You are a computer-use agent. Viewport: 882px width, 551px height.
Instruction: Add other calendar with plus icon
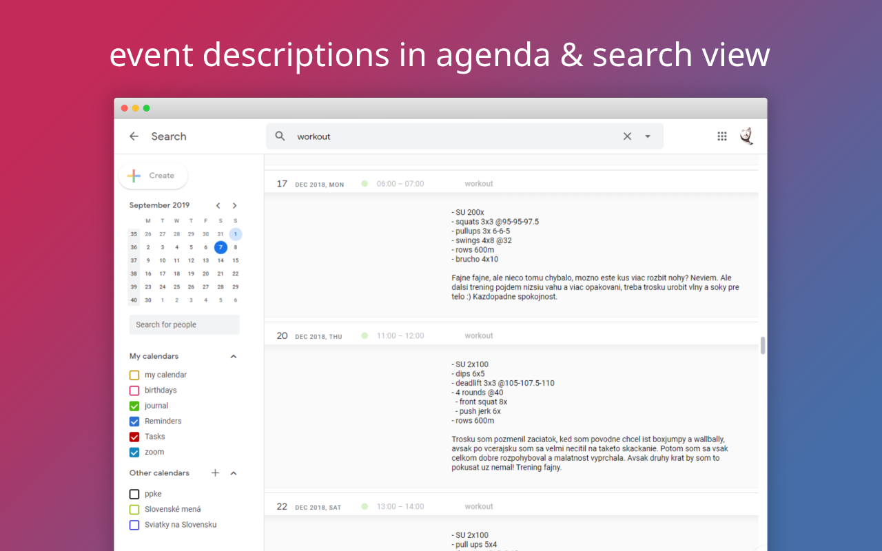(215, 473)
